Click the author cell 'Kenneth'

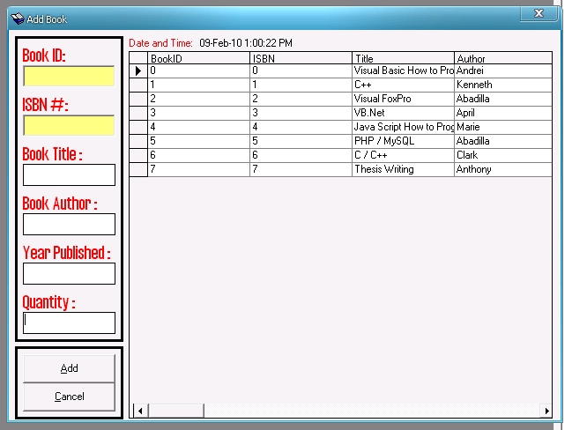point(503,85)
